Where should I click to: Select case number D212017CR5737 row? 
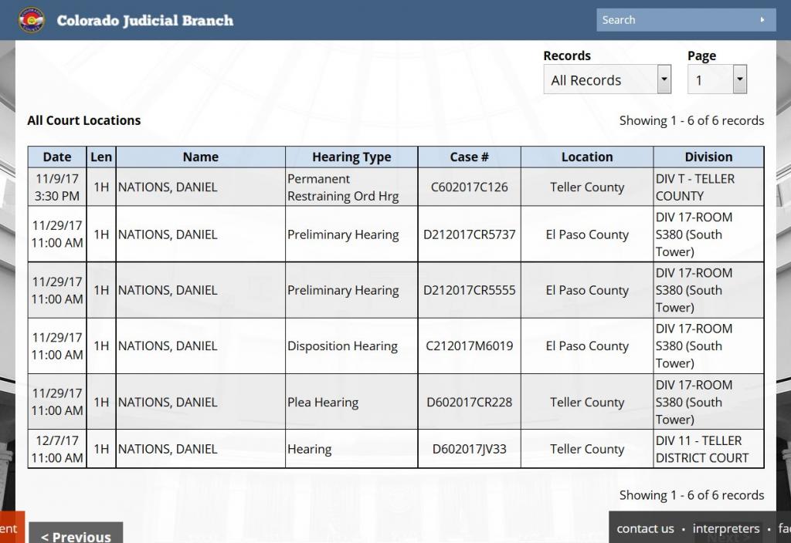(469, 234)
